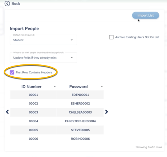Click the ID Number column header
Viewport: 167px width, 157px height.
tap(32, 86)
